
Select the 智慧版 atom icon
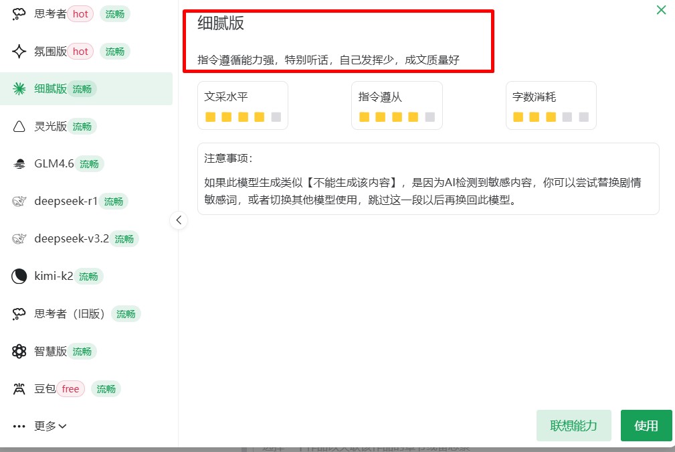pyautogui.click(x=19, y=351)
